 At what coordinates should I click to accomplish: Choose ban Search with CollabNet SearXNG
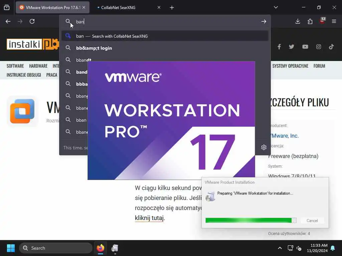[165, 36]
